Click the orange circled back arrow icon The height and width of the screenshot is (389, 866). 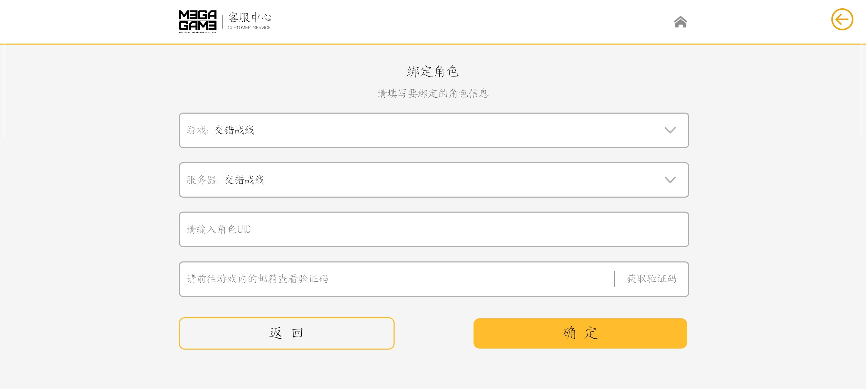click(842, 20)
